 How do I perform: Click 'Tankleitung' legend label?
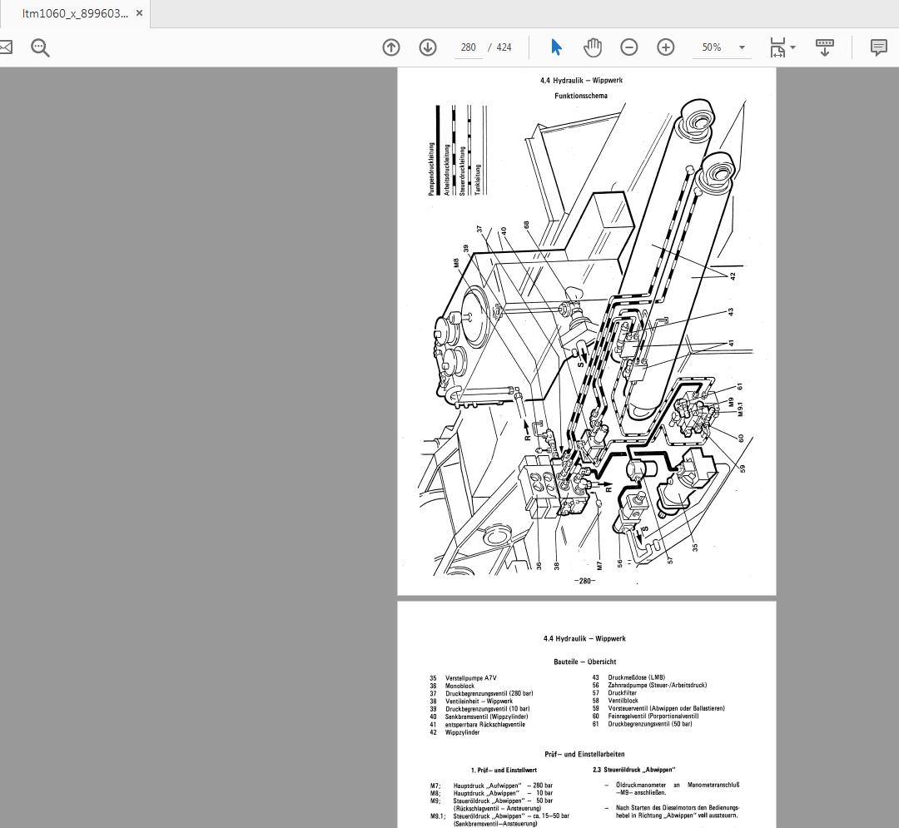click(x=477, y=180)
